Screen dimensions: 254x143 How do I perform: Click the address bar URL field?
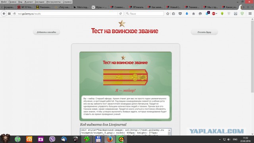tap(67, 14)
